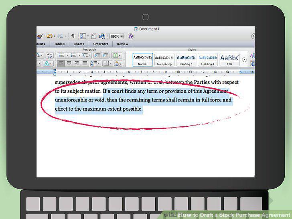
Task: Apply the No Spacing style
Action: (x=164, y=60)
